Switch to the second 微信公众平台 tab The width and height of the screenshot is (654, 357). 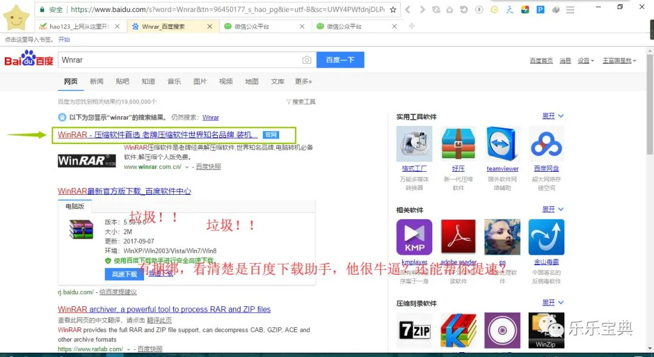pyautogui.click(x=357, y=26)
